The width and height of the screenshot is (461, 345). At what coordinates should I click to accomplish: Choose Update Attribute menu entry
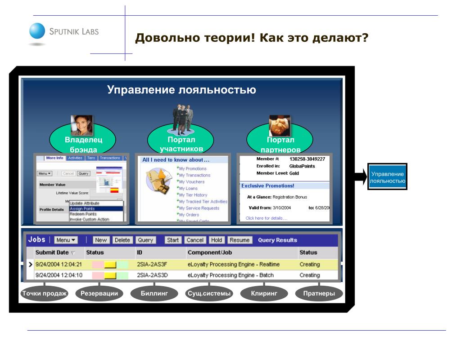click(96, 203)
